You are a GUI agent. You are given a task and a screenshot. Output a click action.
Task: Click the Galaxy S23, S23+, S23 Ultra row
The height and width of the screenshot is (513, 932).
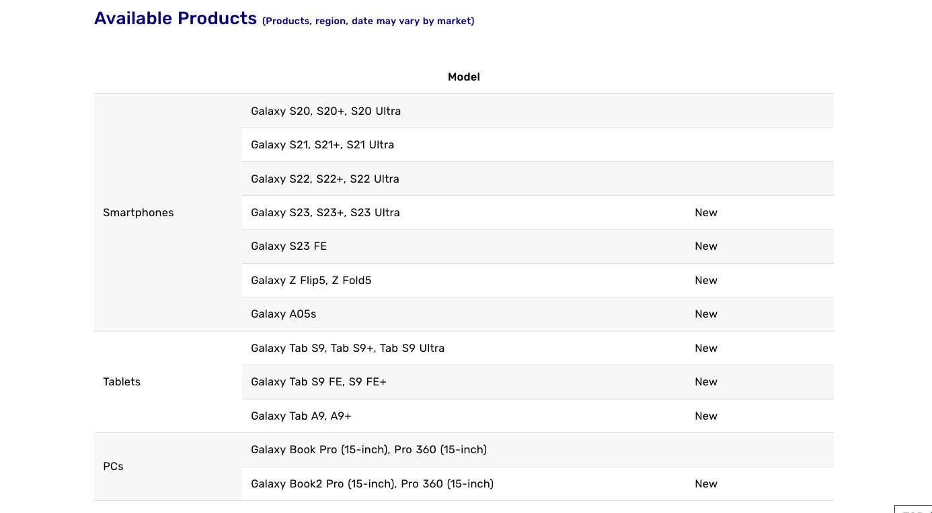(x=538, y=213)
